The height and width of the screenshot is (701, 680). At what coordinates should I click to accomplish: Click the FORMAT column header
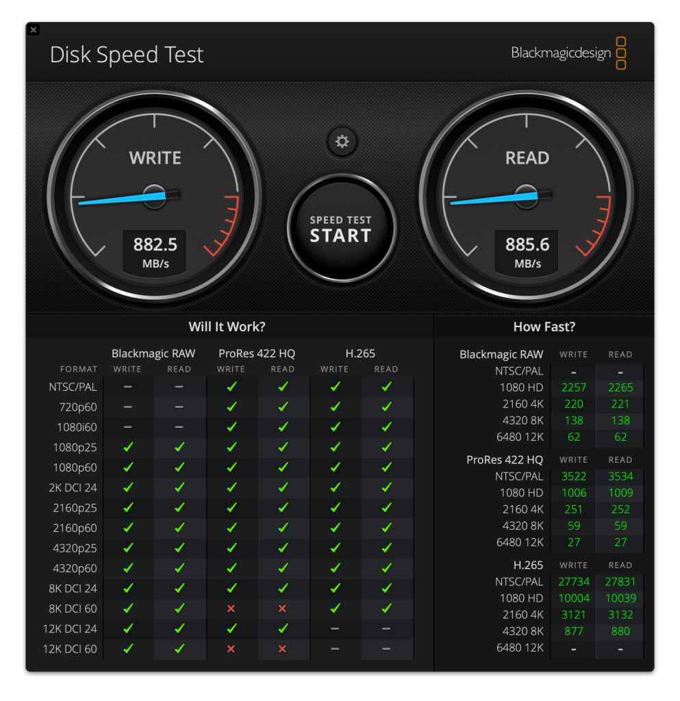coord(79,369)
